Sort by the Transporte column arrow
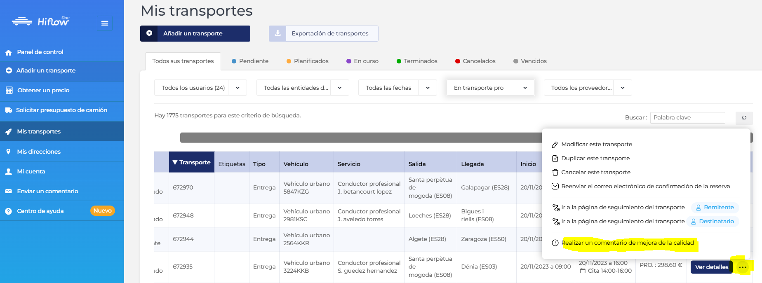The height and width of the screenshot is (283, 762). (x=175, y=162)
